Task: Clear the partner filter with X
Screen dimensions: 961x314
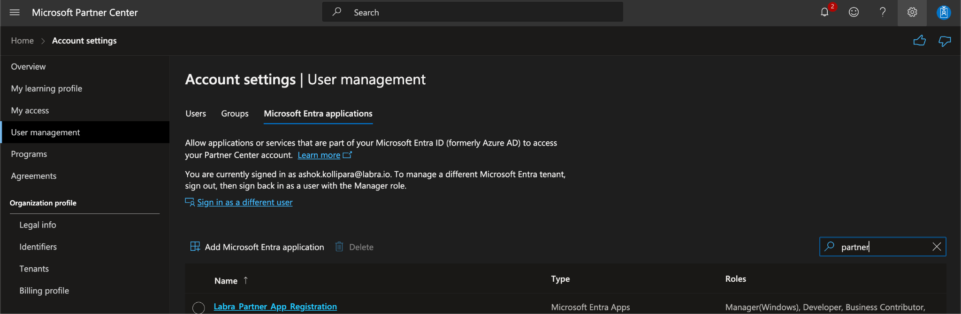Action: (937, 247)
